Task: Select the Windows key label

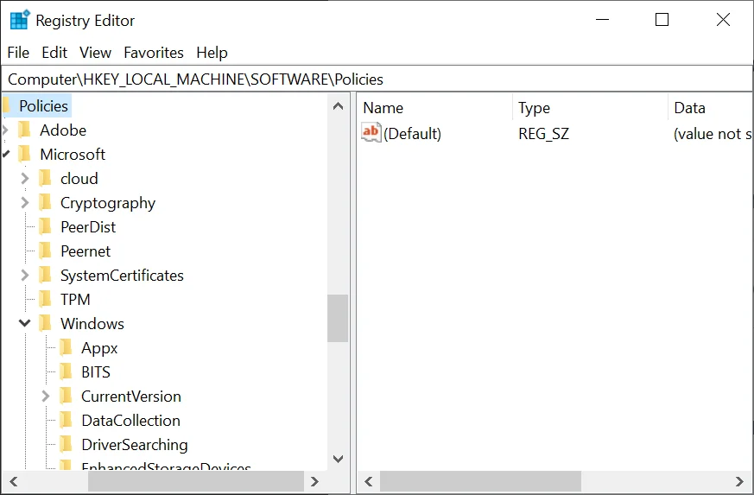Action: coord(92,323)
